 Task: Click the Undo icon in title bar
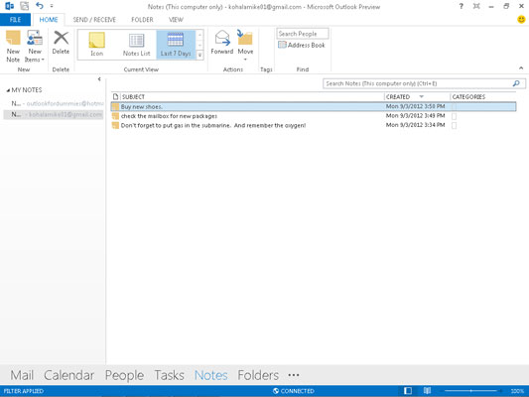(x=40, y=6)
